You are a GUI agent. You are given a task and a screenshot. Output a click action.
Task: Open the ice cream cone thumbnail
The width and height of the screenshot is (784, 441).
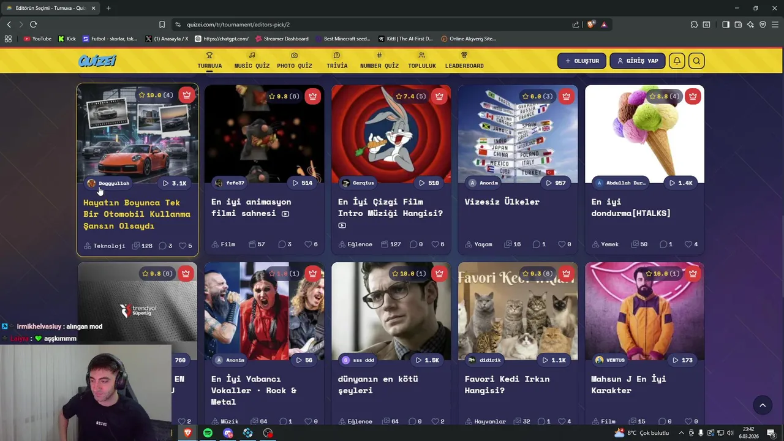644,134
